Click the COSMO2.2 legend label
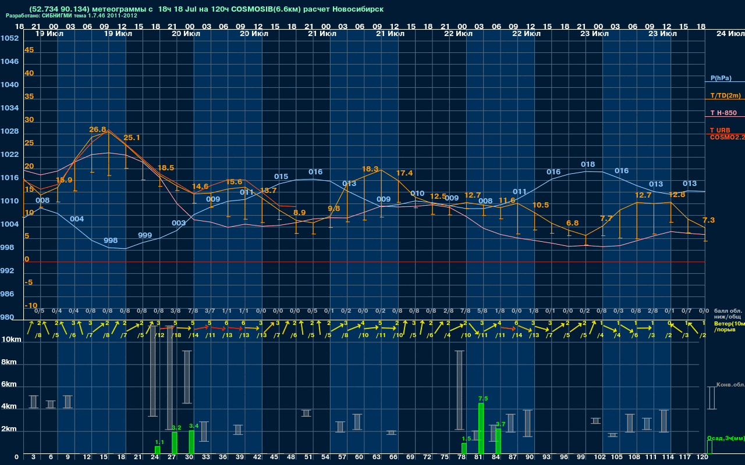This screenshot has height=465, width=745. pyautogui.click(x=727, y=137)
